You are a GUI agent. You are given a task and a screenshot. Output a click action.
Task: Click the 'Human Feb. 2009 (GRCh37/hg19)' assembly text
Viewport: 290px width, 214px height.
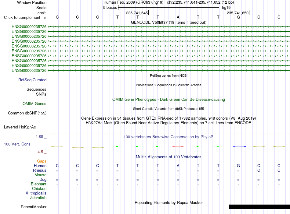pos(133,2)
